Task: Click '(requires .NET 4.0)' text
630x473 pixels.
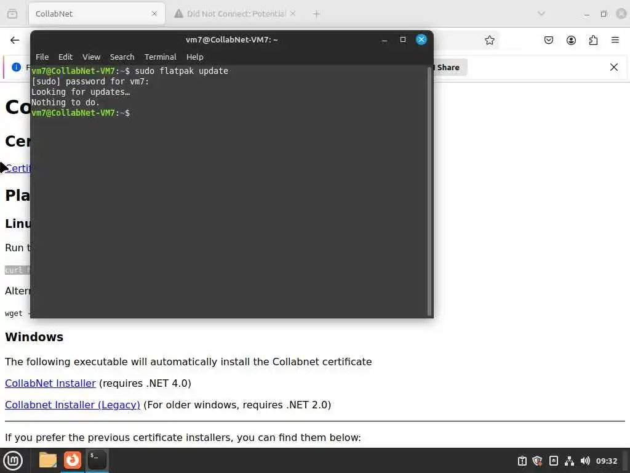Action: click(145, 383)
